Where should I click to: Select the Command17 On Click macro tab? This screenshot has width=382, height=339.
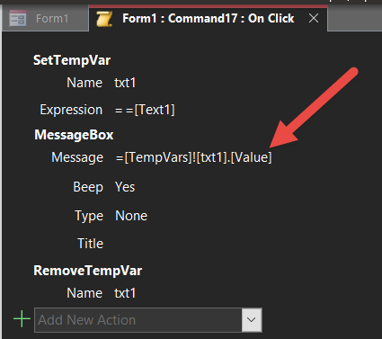point(208,19)
